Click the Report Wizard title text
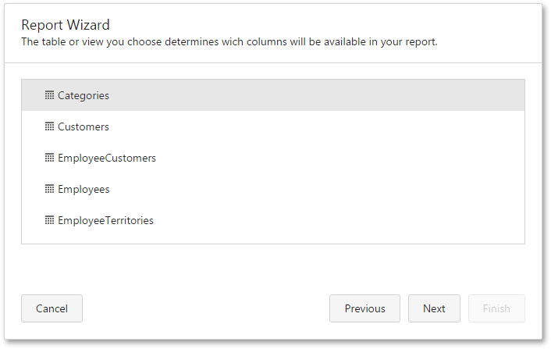Viewport: 551px width, 349px height. tap(66, 25)
